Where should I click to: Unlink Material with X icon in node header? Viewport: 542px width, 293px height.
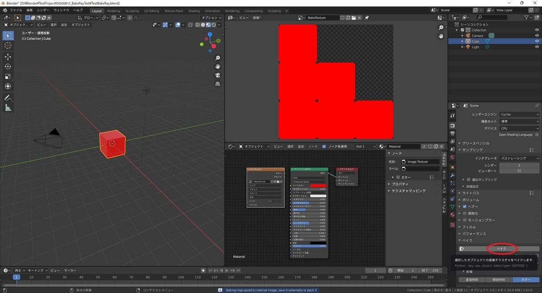443,146
